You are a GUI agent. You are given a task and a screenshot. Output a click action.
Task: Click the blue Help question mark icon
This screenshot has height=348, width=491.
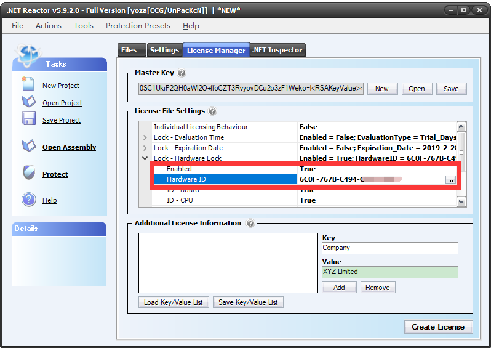(29, 200)
